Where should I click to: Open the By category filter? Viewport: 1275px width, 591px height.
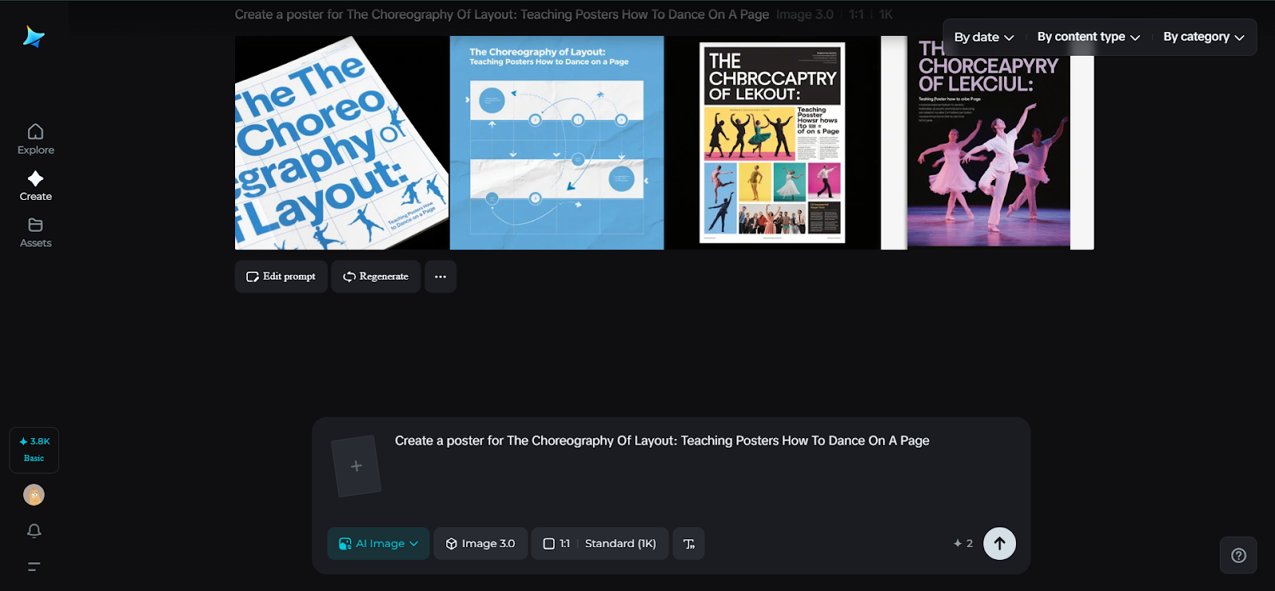coord(1203,37)
